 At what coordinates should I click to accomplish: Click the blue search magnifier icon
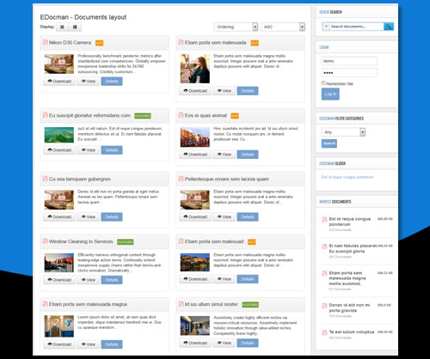389,27
